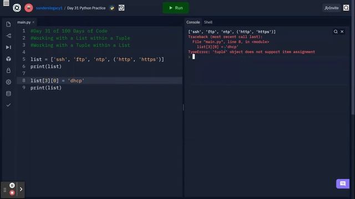355x199 pixels.
Task: Clear the console with X icon
Action: tap(342, 32)
